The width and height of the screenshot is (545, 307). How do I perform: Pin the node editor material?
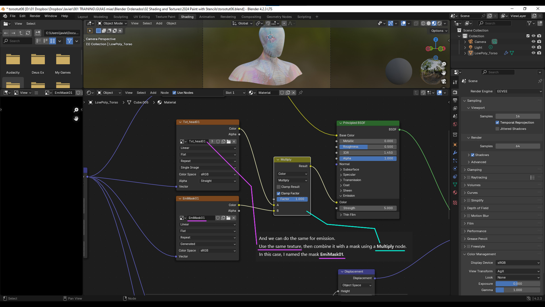point(301,93)
